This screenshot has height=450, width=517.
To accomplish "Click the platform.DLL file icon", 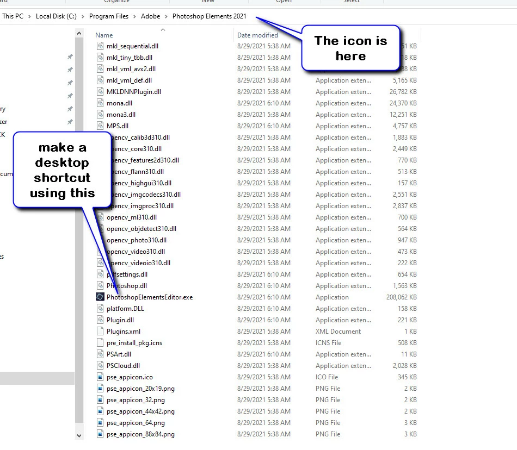I will tap(100, 309).
